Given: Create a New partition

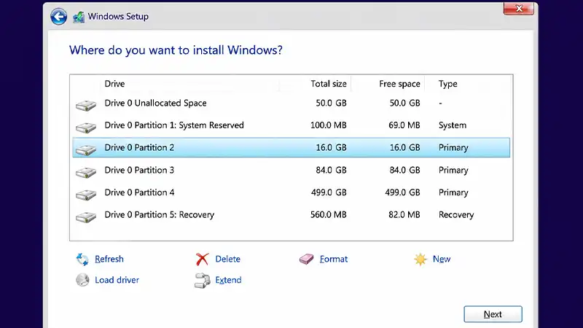Looking at the screenshot, I should pyautogui.click(x=442, y=259).
